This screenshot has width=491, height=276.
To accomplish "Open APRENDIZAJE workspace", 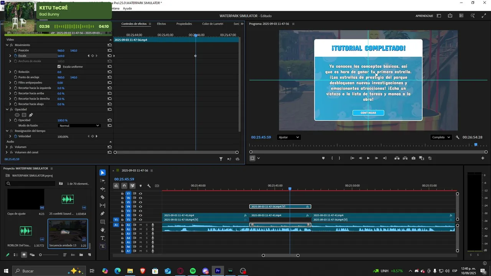I will pos(424,16).
